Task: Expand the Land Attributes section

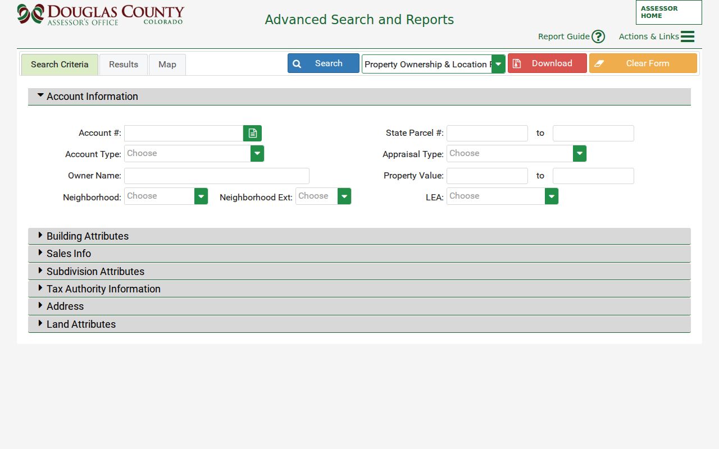Action: 359,324
